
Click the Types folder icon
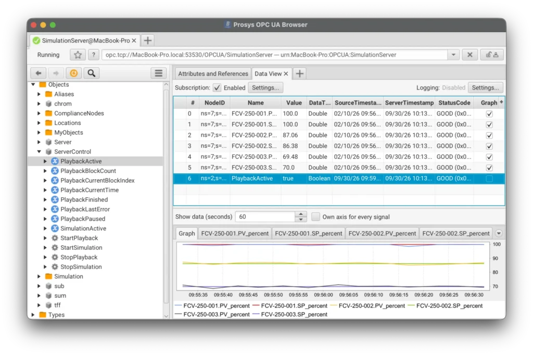(43, 314)
